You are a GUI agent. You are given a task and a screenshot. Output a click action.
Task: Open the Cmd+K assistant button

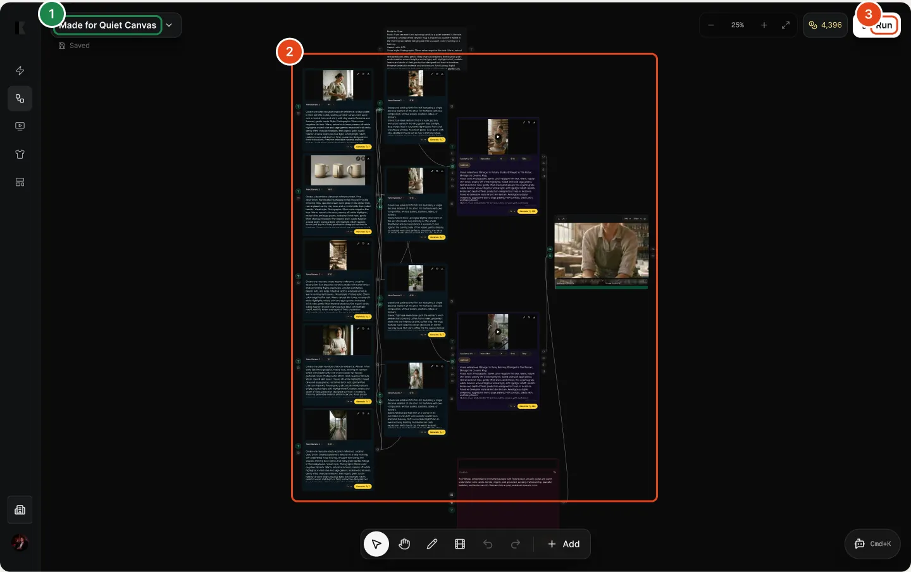pyautogui.click(x=872, y=544)
